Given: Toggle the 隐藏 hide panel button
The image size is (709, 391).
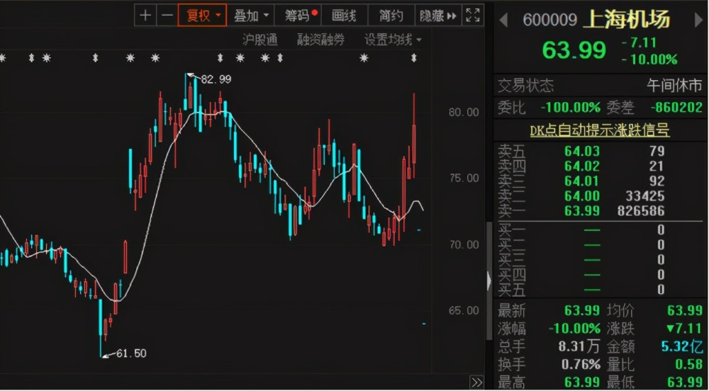Looking at the screenshot, I should (438, 16).
